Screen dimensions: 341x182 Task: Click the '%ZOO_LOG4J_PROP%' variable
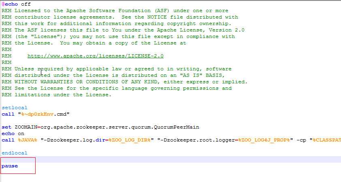click(x=264, y=140)
